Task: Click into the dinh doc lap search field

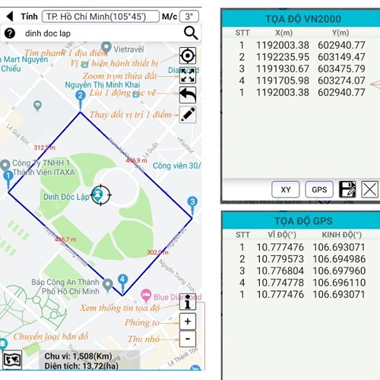Action: point(101,33)
